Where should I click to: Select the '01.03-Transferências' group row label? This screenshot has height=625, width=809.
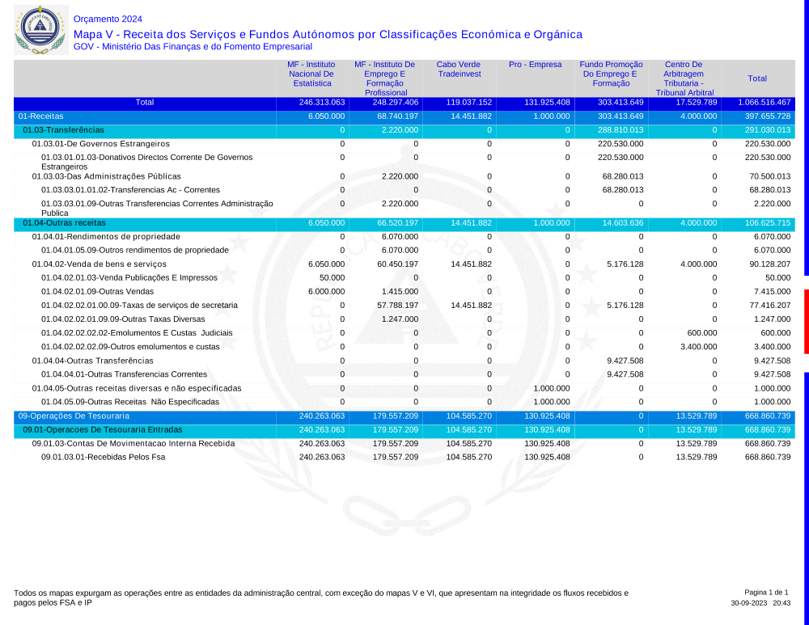[x=63, y=130]
